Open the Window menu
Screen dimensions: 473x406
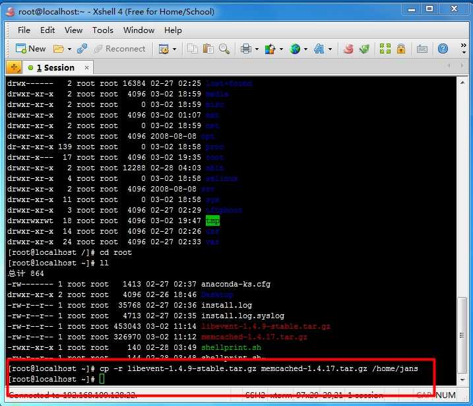click(x=139, y=30)
